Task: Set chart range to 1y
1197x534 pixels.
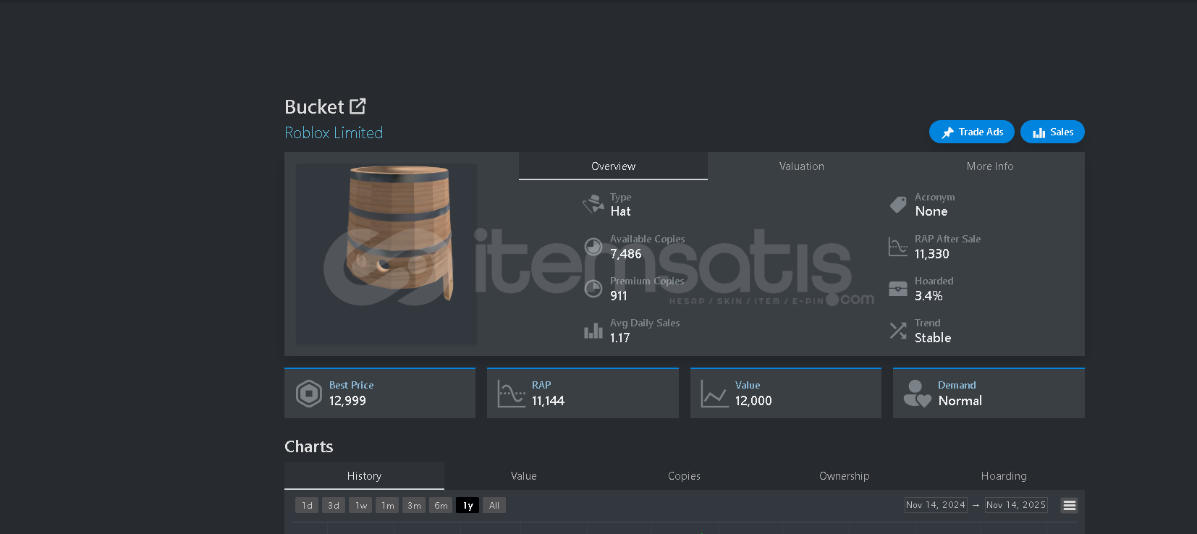Action: (x=468, y=505)
